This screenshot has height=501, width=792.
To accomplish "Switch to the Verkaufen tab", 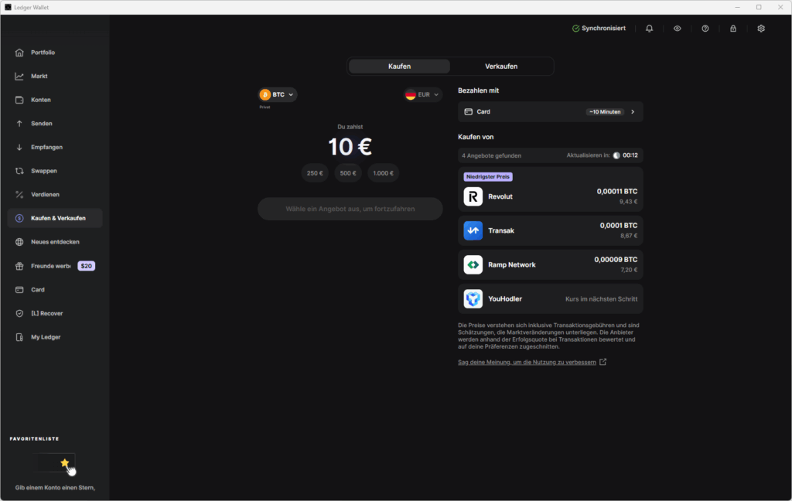I will tap(501, 66).
